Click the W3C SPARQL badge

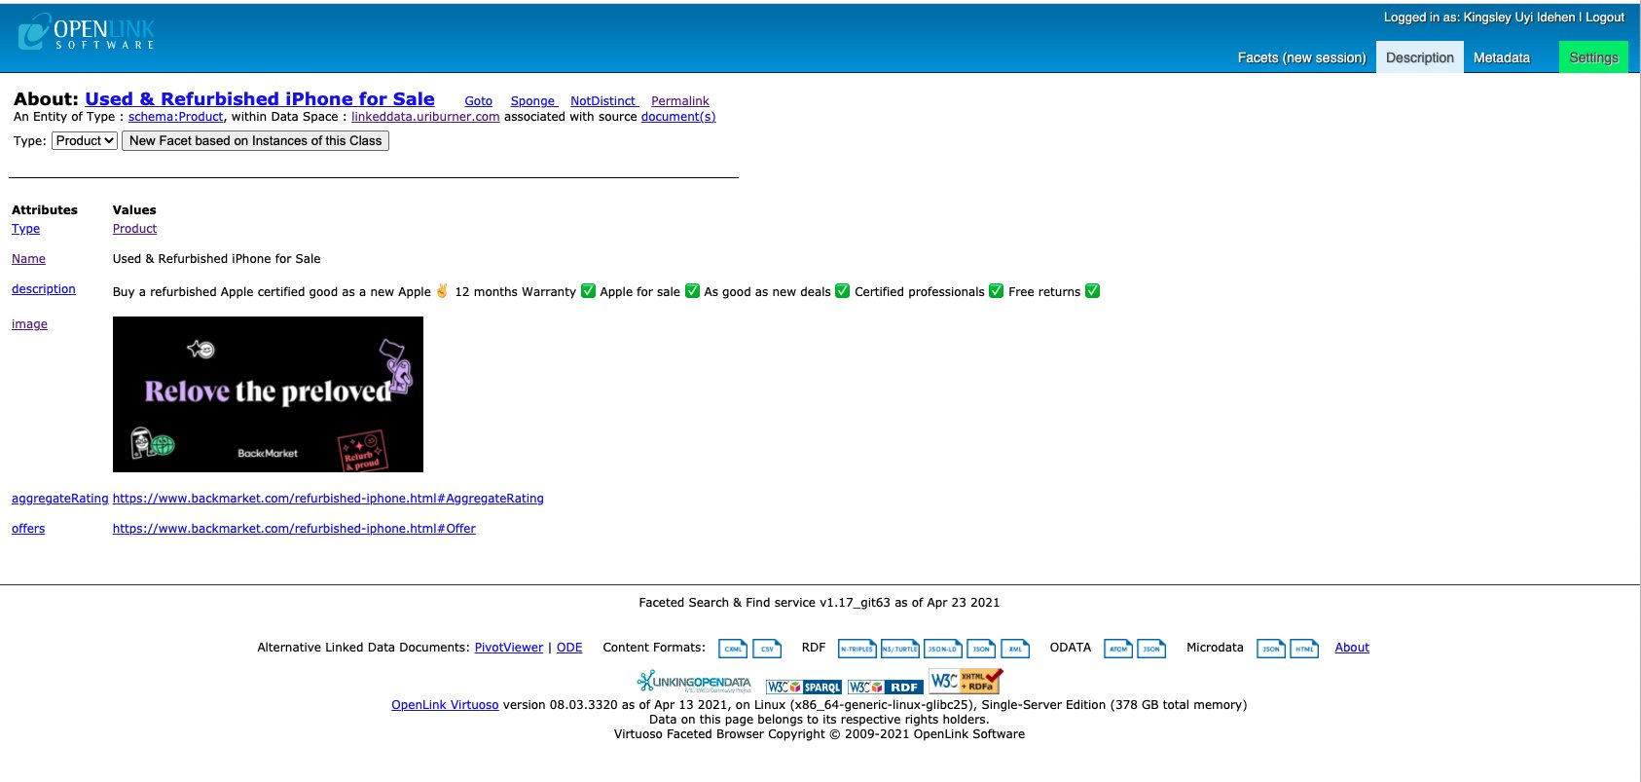[x=804, y=687]
